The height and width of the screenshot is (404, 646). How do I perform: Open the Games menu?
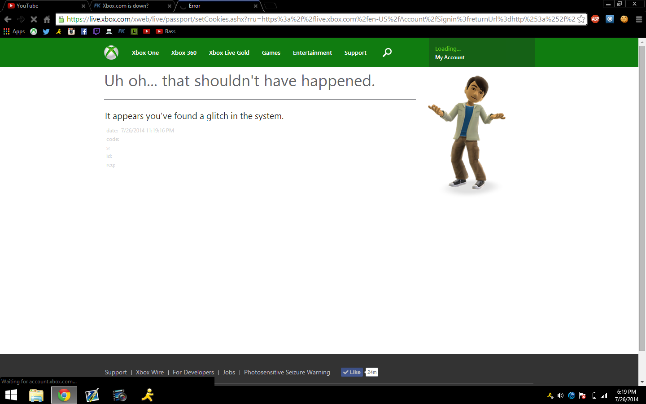(x=271, y=53)
